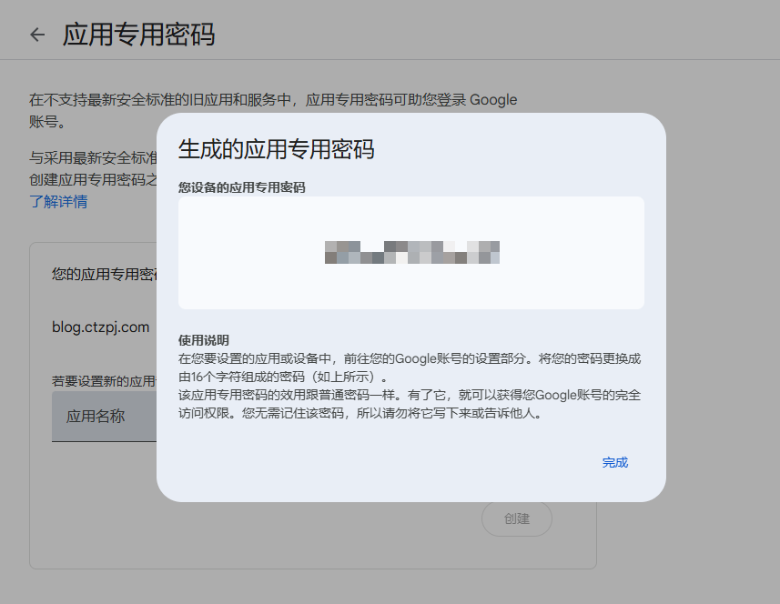Click the 使用说明 heading
Viewport: 780px width, 604px height.
pos(204,339)
